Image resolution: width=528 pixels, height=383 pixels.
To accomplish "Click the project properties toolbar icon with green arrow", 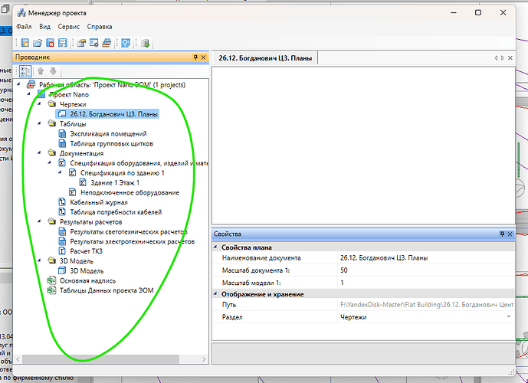I will [81, 43].
